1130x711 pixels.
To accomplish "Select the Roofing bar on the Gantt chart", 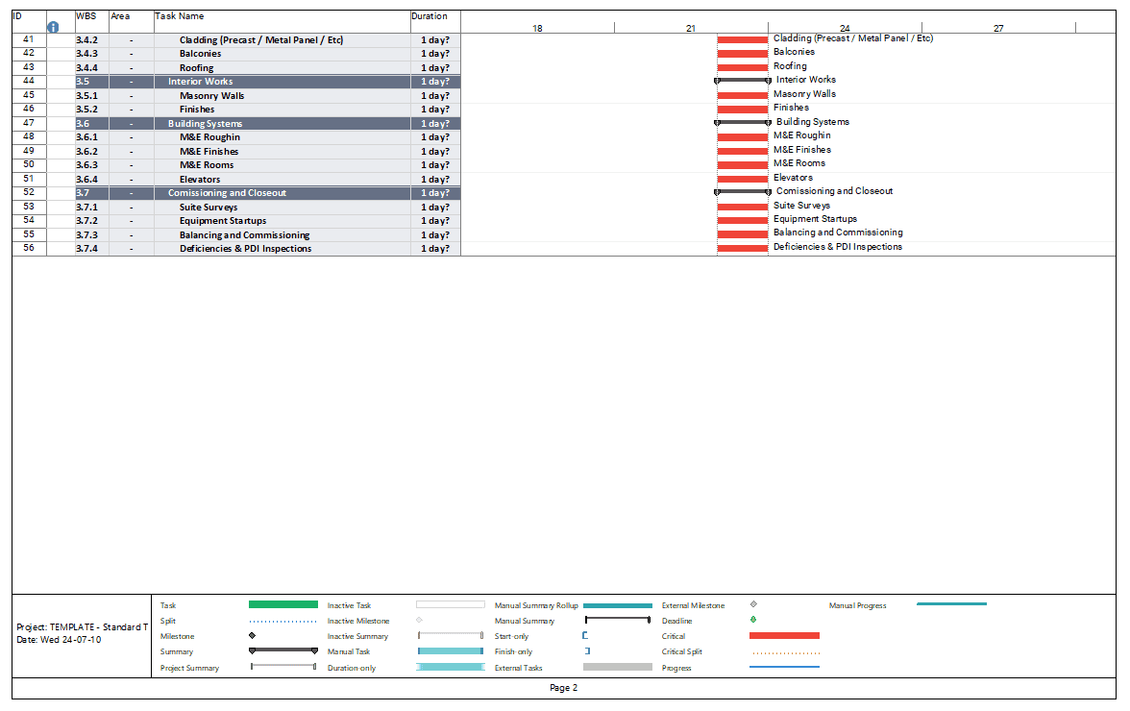I will tap(743, 66).
